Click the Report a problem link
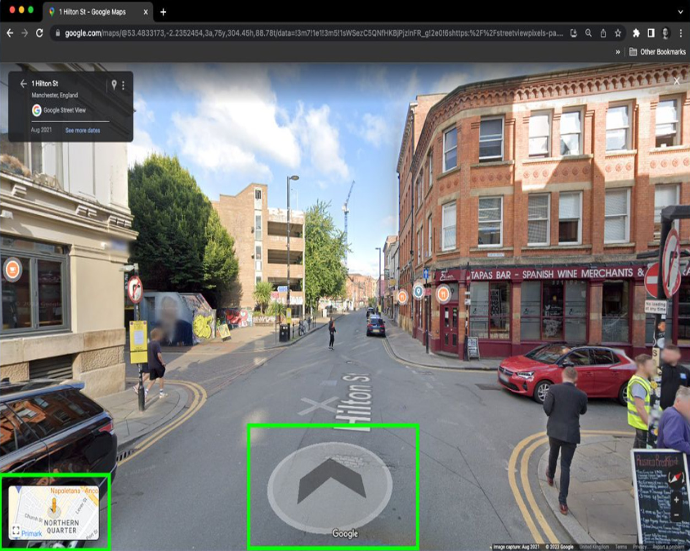 pyautogui.click(x=669, y=547)
